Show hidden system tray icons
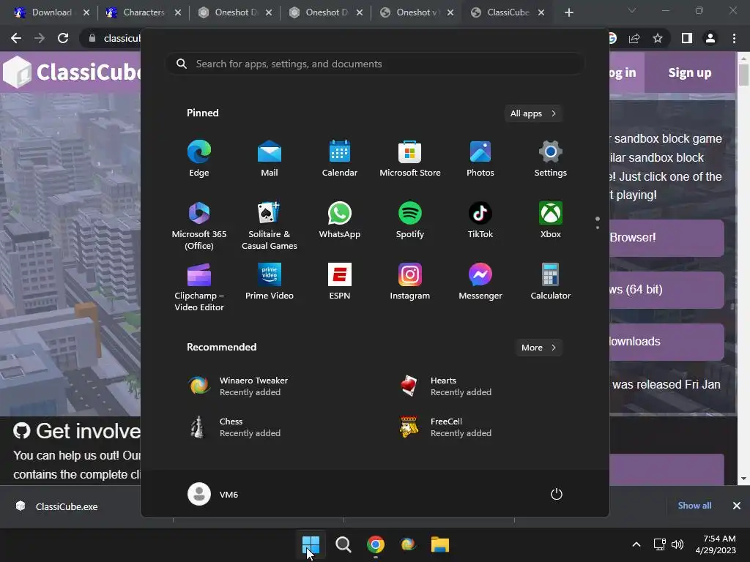 (x=636, y=544)
